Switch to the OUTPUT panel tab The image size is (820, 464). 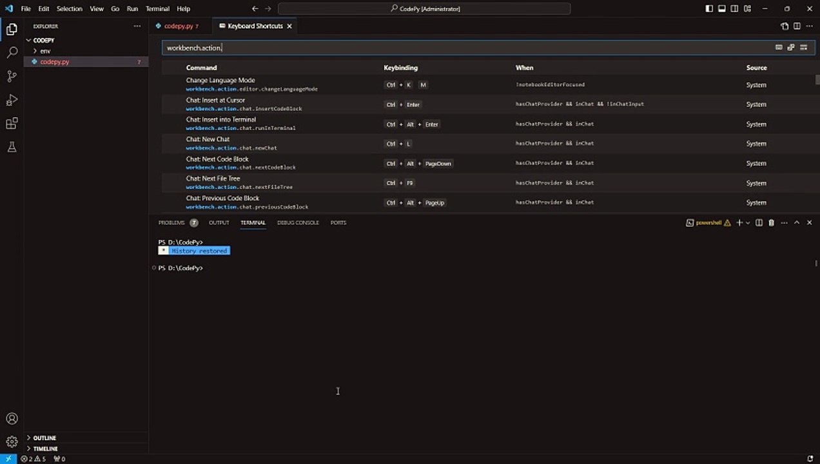219,222
